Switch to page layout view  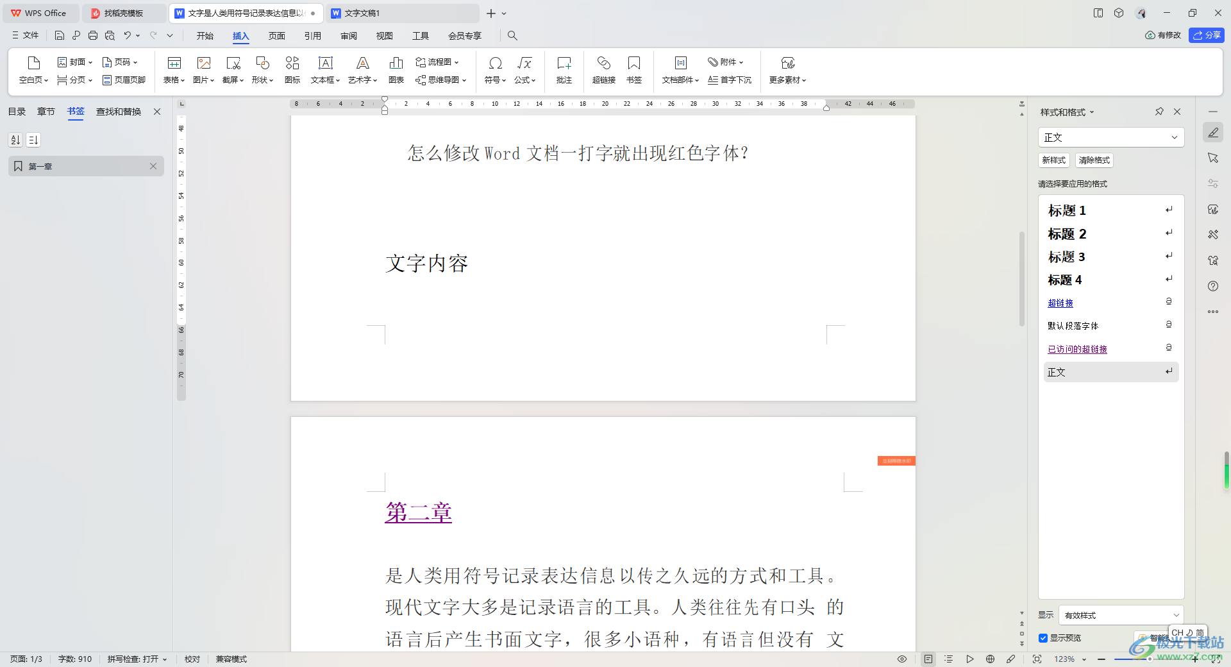tap(928, 659)
